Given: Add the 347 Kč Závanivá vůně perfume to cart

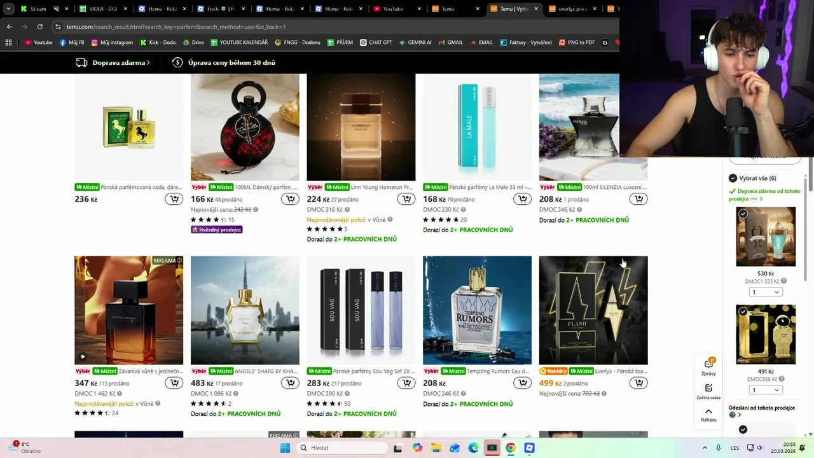Looking at the screenshot, I should tap(174, 383).
